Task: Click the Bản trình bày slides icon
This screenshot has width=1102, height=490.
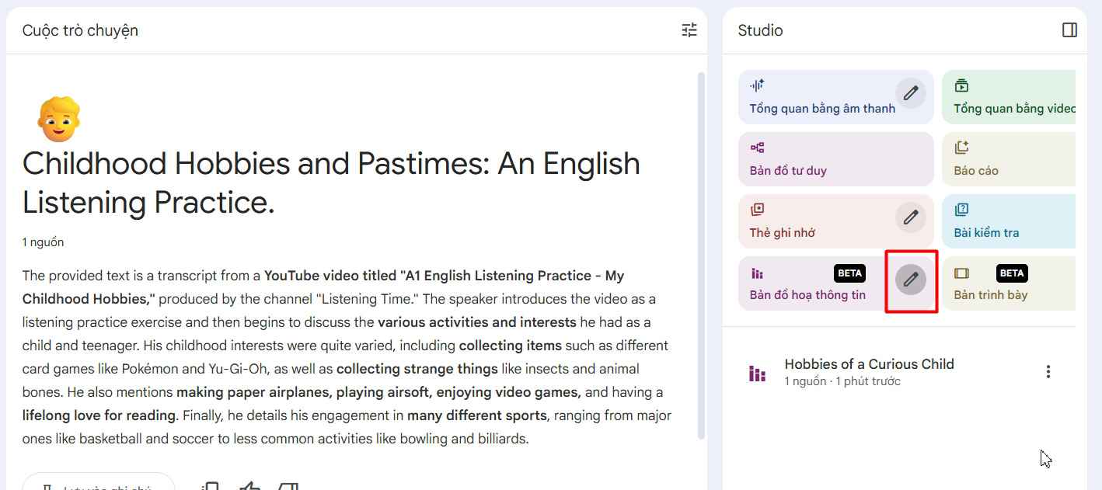Action: click(962, 273)
